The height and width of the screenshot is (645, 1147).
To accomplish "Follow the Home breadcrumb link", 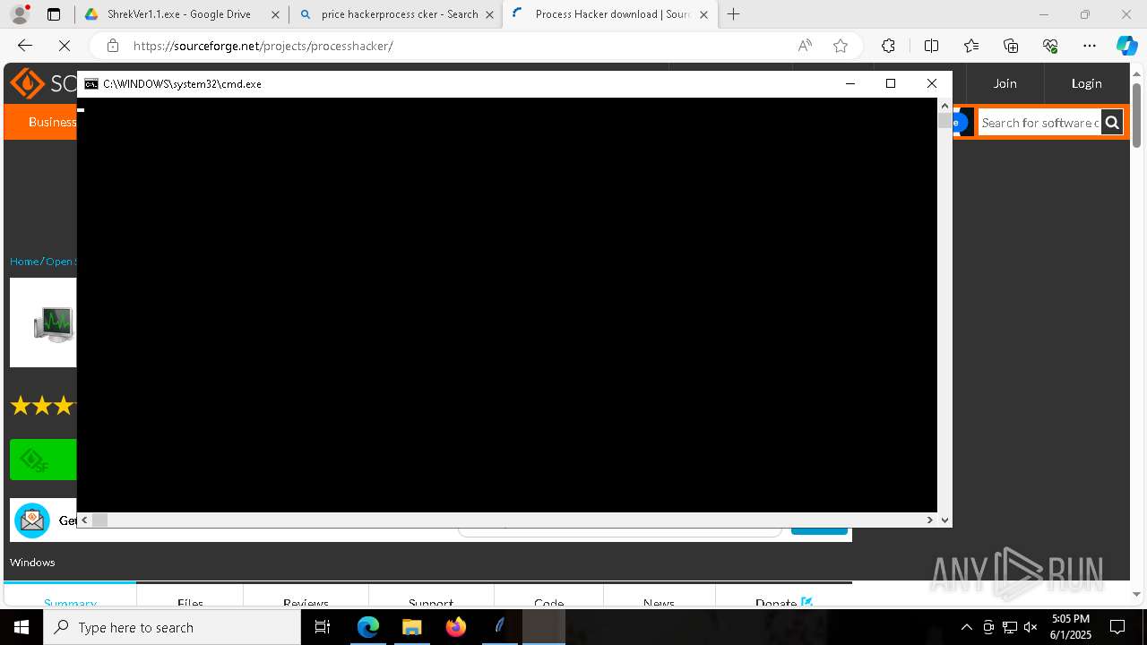I will [24, 262].
